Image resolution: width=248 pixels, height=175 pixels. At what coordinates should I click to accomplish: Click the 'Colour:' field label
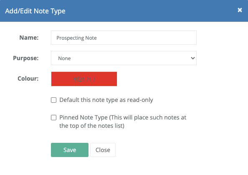click(x=28, y=79)
